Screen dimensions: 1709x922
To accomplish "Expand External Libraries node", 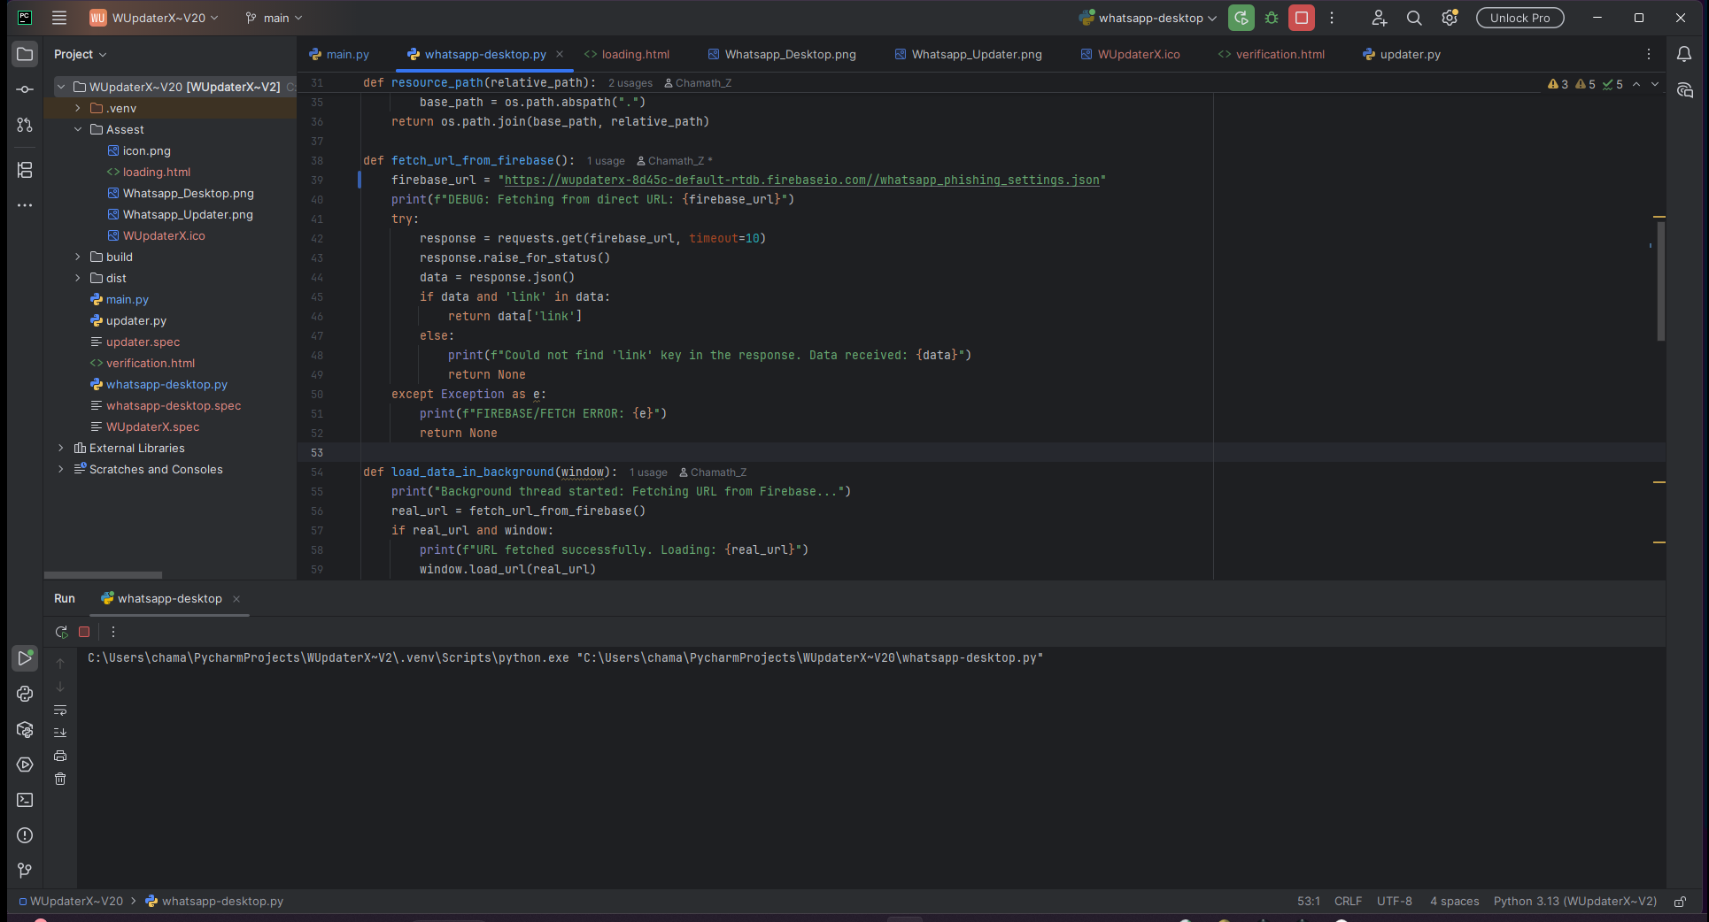I will (61, 448).
